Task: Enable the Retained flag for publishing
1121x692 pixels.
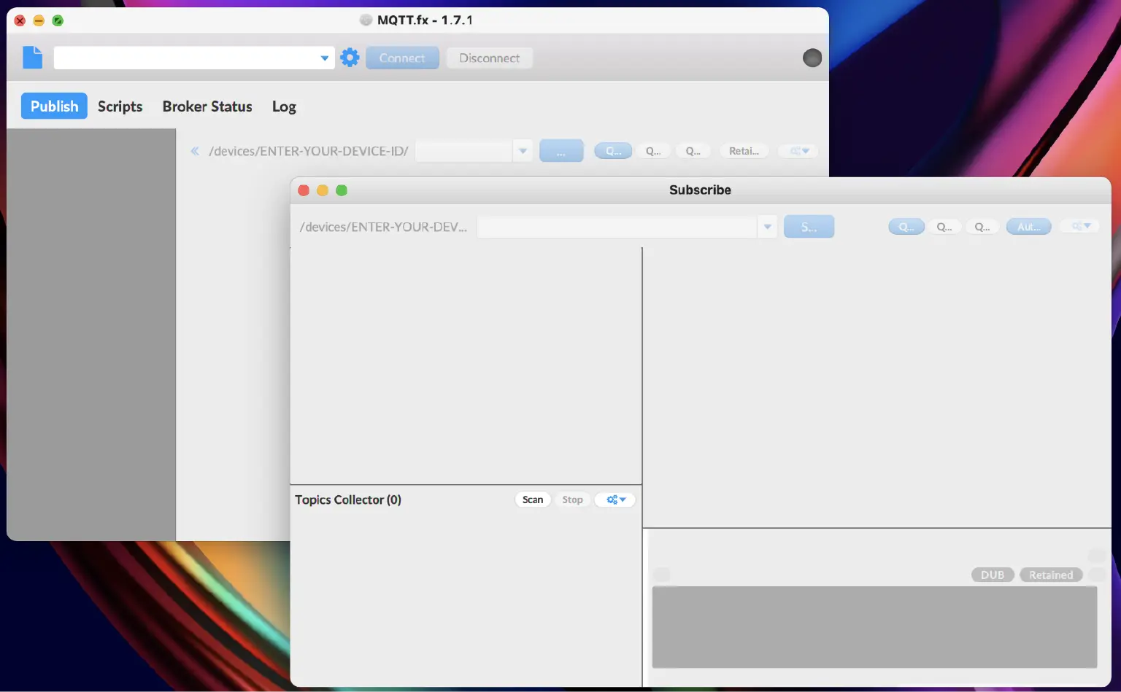Action: [744, 151]
